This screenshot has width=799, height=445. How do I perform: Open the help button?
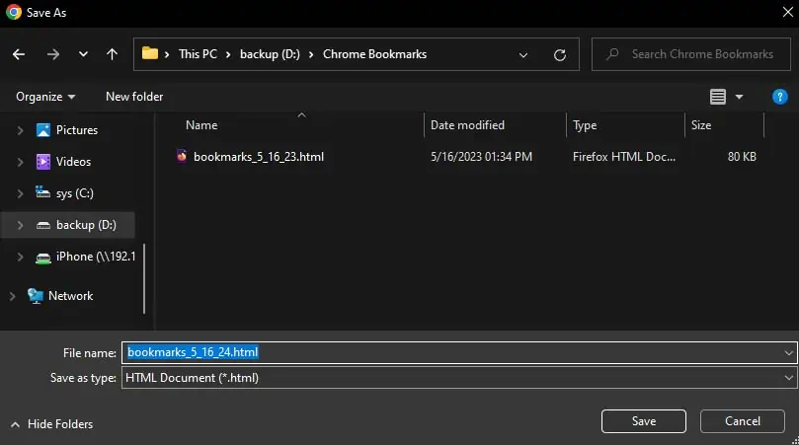pyautogui.click(x=779, y=97)
